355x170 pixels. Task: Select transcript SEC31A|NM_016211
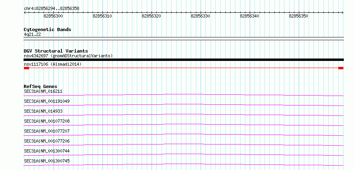[43, 91]
